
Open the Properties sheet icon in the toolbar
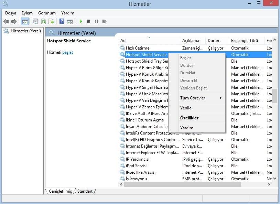tap(35, 22)
